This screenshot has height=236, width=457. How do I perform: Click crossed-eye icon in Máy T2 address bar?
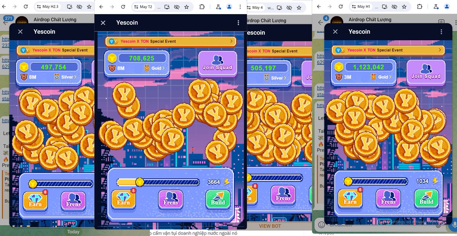177,7
